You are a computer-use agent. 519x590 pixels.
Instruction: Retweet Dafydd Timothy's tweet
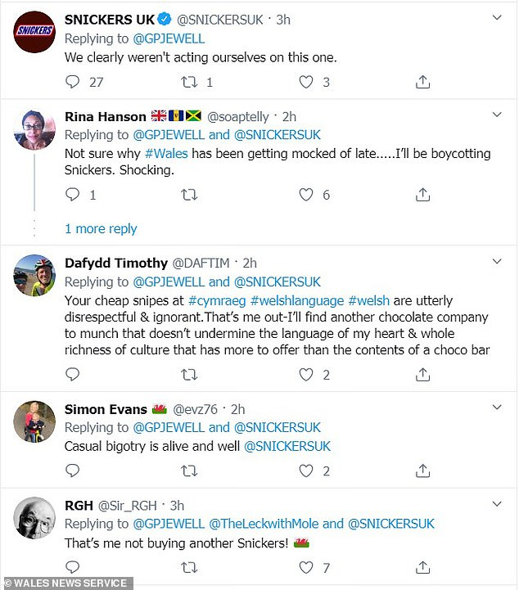[189, 375]
